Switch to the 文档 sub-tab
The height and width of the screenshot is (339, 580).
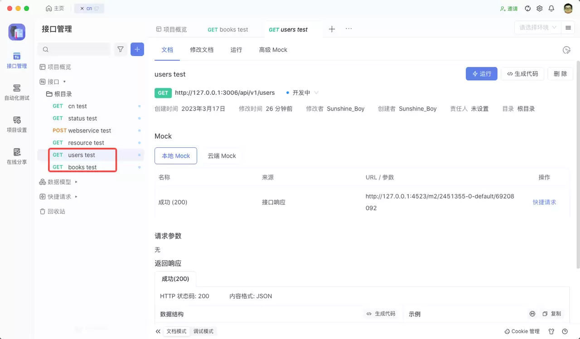(167, 50)
